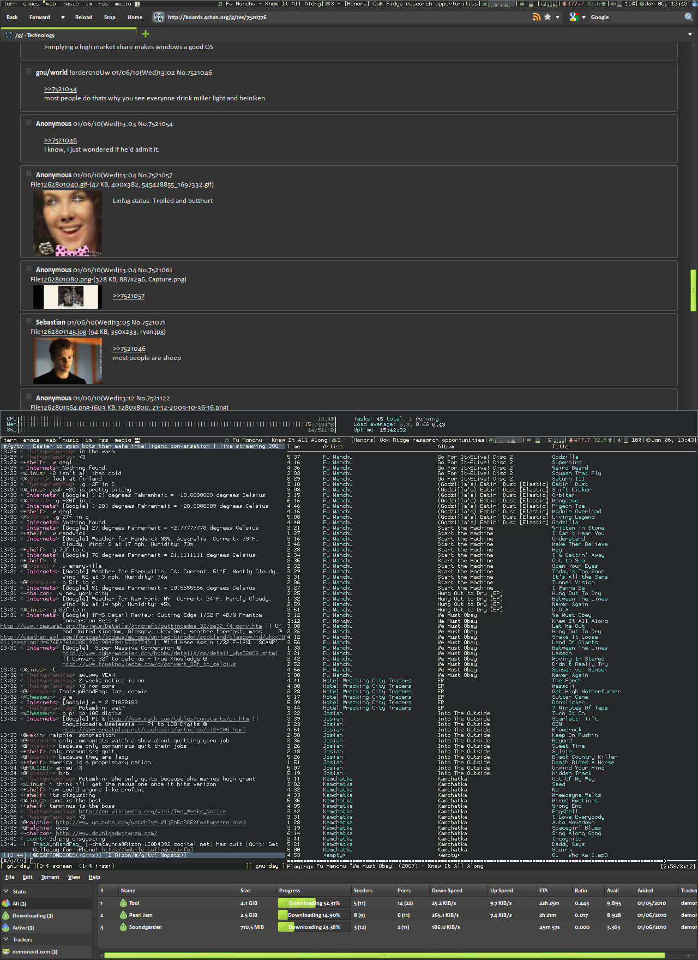The height and width of the screenshot is (960, 698).
Task: Follow the >>7521057 quote link
Action: point(129,296)
